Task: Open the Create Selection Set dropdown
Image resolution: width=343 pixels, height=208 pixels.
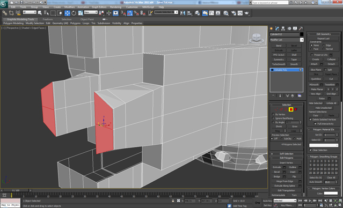Action: tap(166, 12)
